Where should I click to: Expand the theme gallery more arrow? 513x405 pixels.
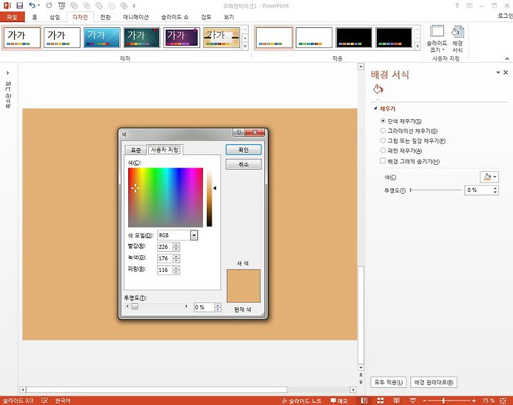point(245,46)
